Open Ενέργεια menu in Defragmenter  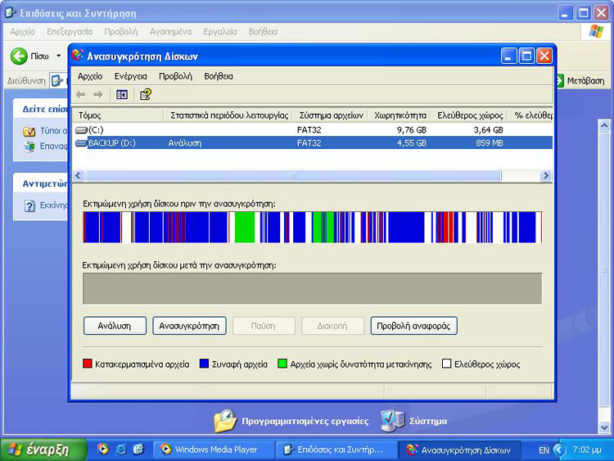pyautogui.click(x=131, y=76)
